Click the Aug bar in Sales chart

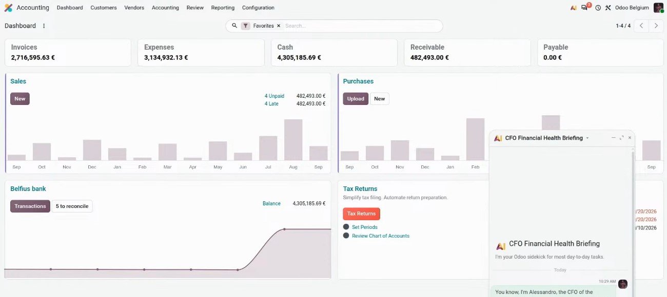pyautogui.click(x=293, y=140)
